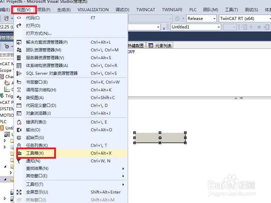Open the 项目(P) menu
The height and width of the screenshot is (203, 271).
[x=44, y=10]
